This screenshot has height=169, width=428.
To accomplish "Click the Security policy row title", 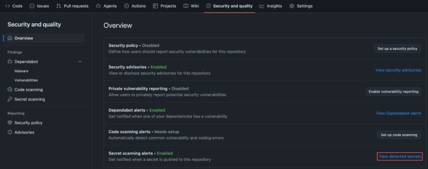I will pyautogui.click(x=123, y=45).
